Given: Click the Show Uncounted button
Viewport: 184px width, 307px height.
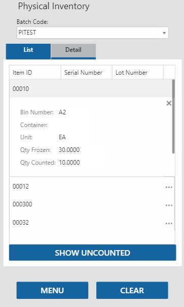Looking at the screenshot, I should (x=92, y=253).
